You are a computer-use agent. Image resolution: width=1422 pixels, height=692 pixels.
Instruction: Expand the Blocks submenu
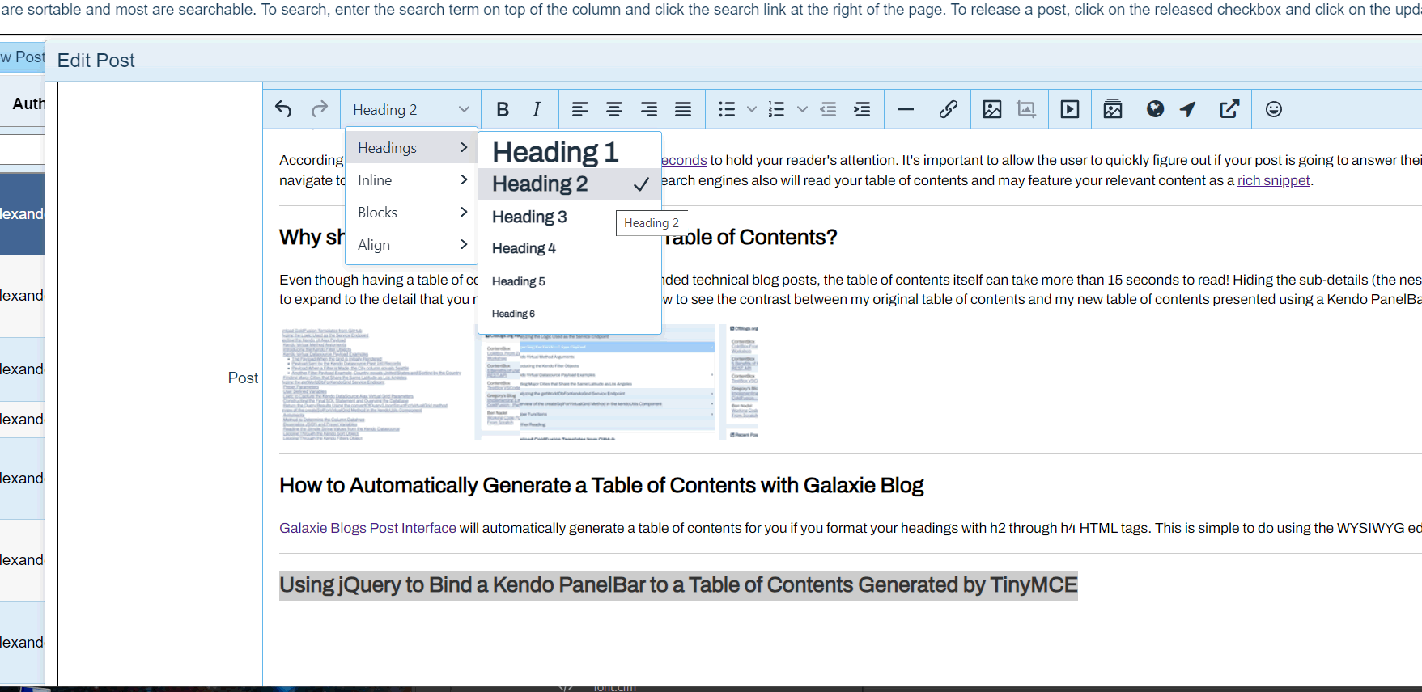[x=412, y=212]
